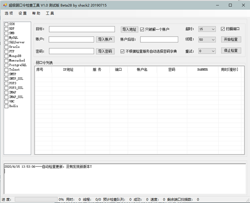Tick the SQLServer checkbox
250x203 pixels.
click(x=6, y=42)
